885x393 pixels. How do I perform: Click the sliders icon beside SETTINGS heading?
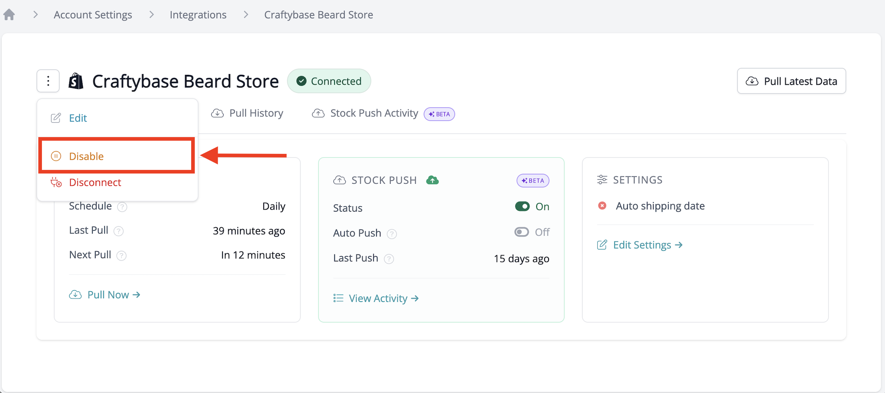pyautogui.click(x=602, y=180)
